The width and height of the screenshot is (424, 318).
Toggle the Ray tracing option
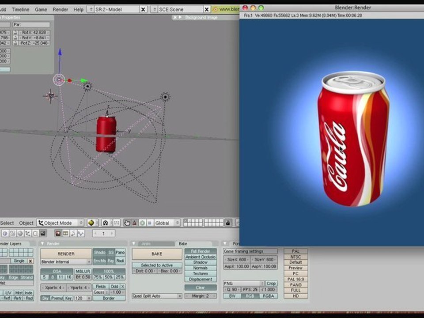(111, 261)
